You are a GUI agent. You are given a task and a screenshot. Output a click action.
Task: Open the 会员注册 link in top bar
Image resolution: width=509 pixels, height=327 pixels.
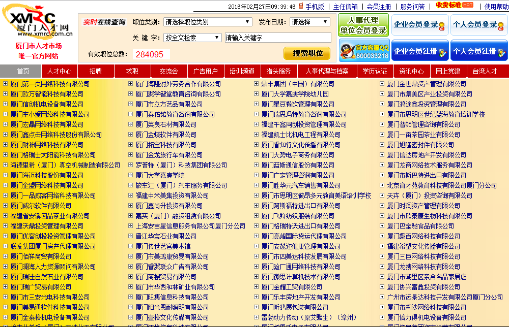(x=379, y=7)
